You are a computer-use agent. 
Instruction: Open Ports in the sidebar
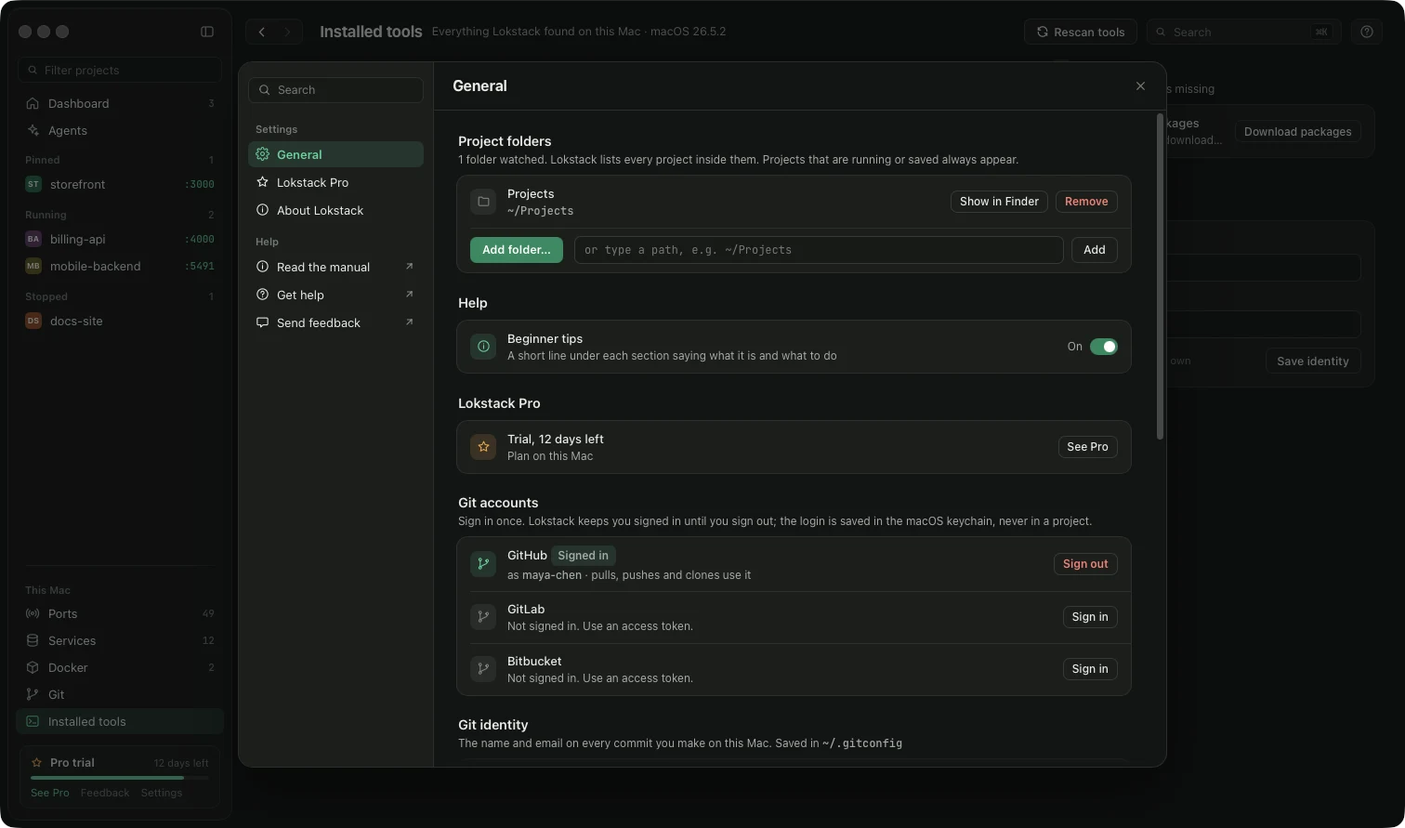click(x=120, y=613)
